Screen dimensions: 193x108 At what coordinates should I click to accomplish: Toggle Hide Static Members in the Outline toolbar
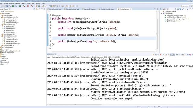183,9
